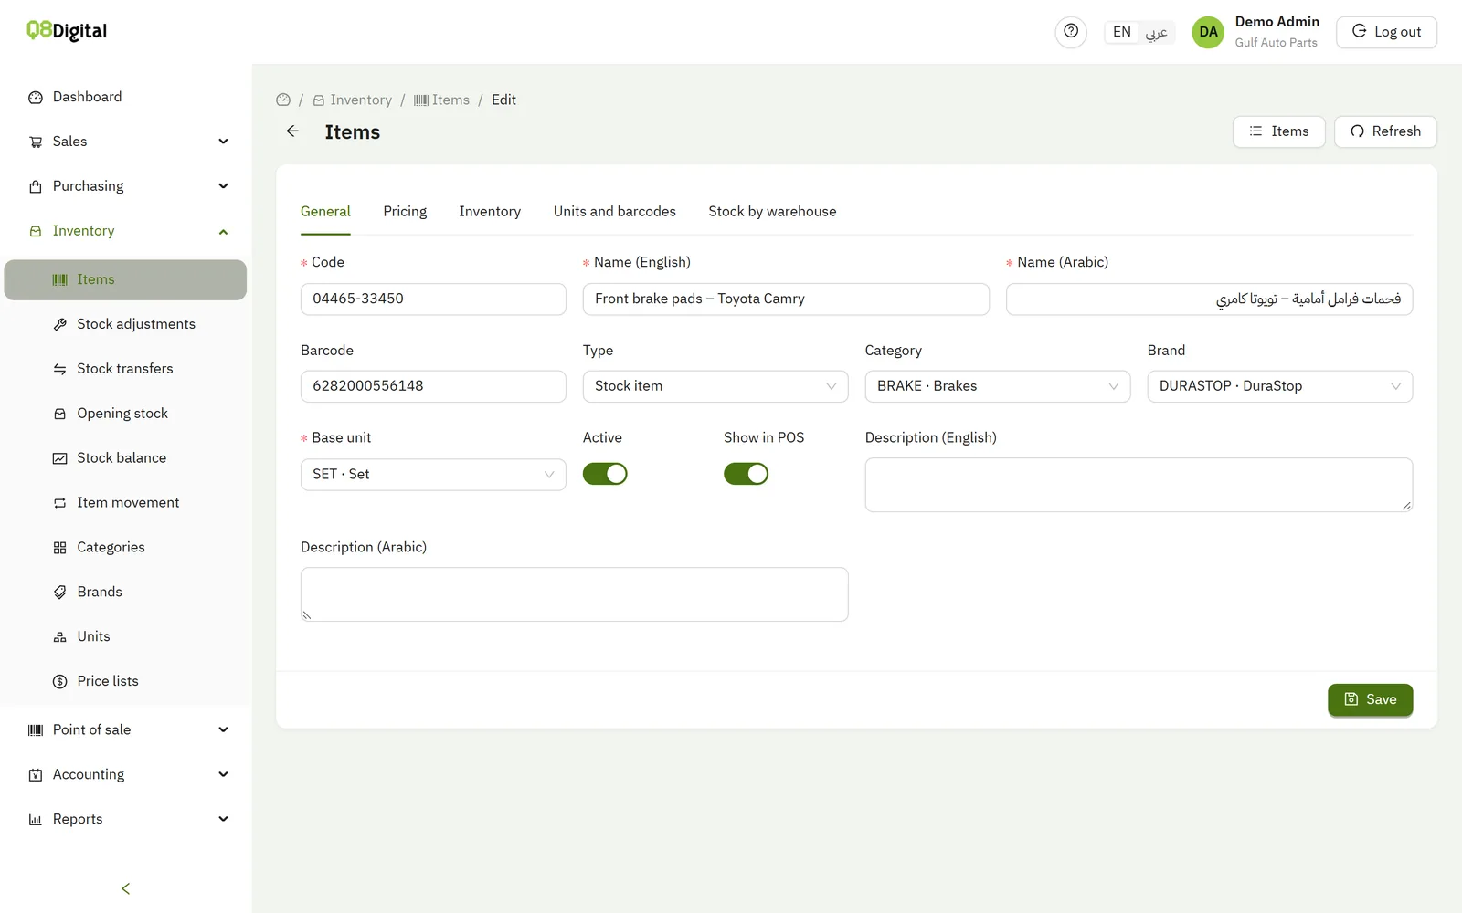Open Price lists page
This screenshot has height=913, width=1462.
[x=125, y=682]
